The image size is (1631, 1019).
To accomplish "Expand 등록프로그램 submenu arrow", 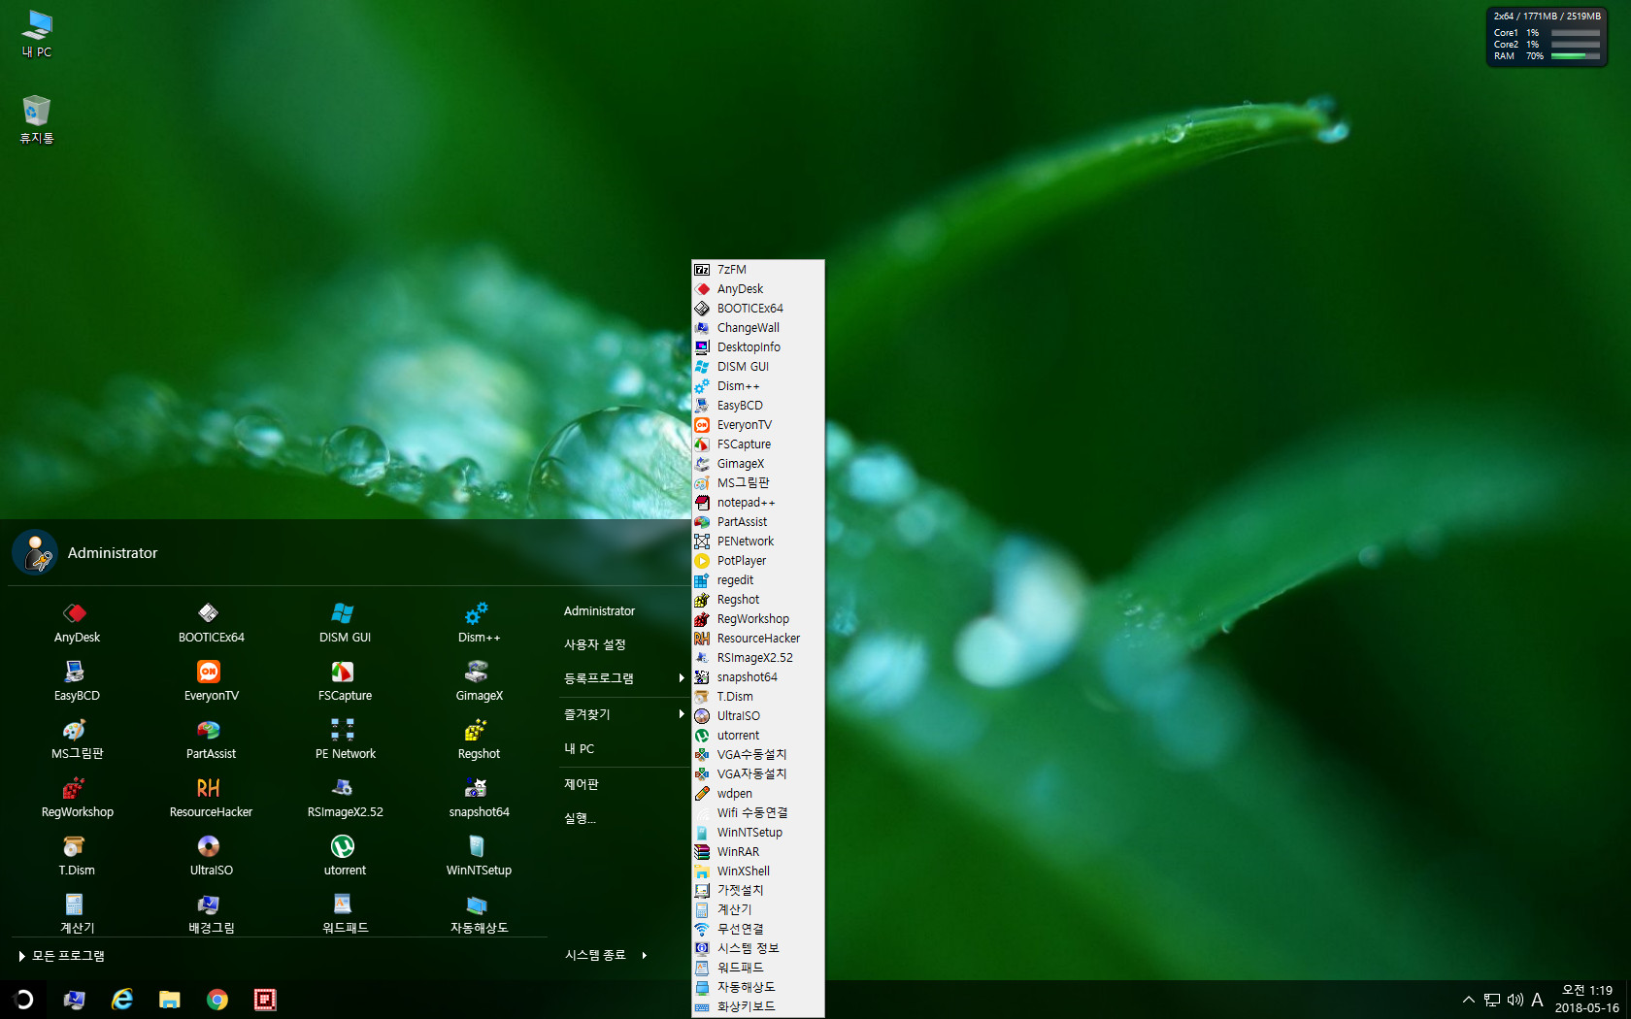I will 682,678.
